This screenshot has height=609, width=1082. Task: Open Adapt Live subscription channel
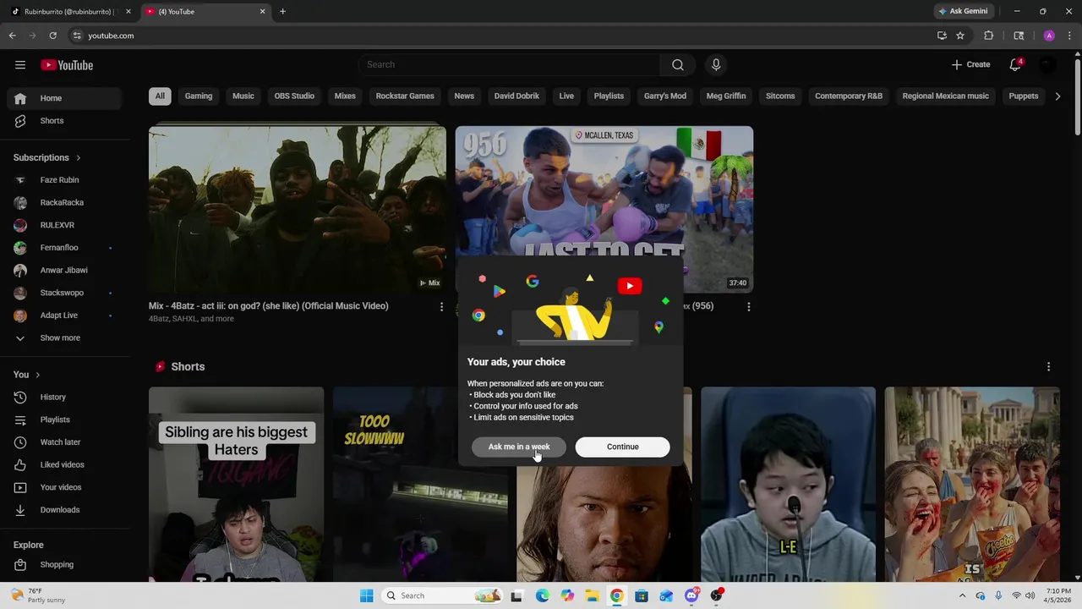tap(65, 315)
